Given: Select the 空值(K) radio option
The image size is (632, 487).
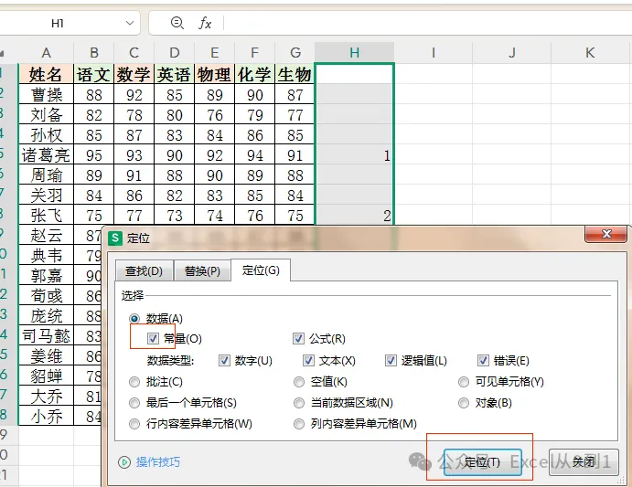Looking at the screenshot, I should (299, 381).
